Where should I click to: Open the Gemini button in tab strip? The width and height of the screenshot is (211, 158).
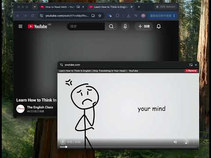(x=166, y=7)
